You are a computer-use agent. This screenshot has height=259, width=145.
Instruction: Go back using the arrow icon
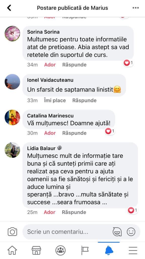(9, 8)
